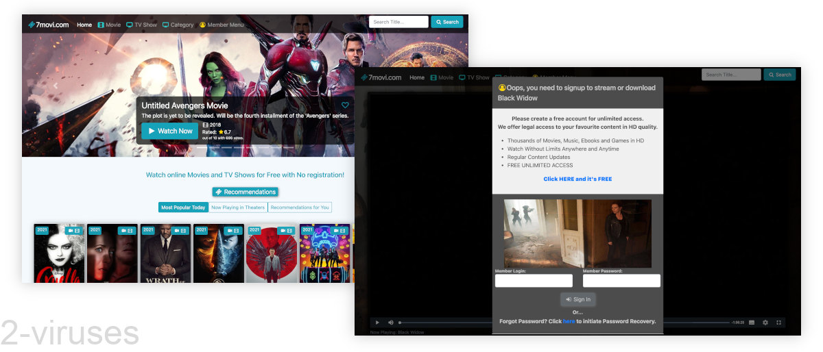Select the Now Playing in Theaters tab

coord(238,208)
